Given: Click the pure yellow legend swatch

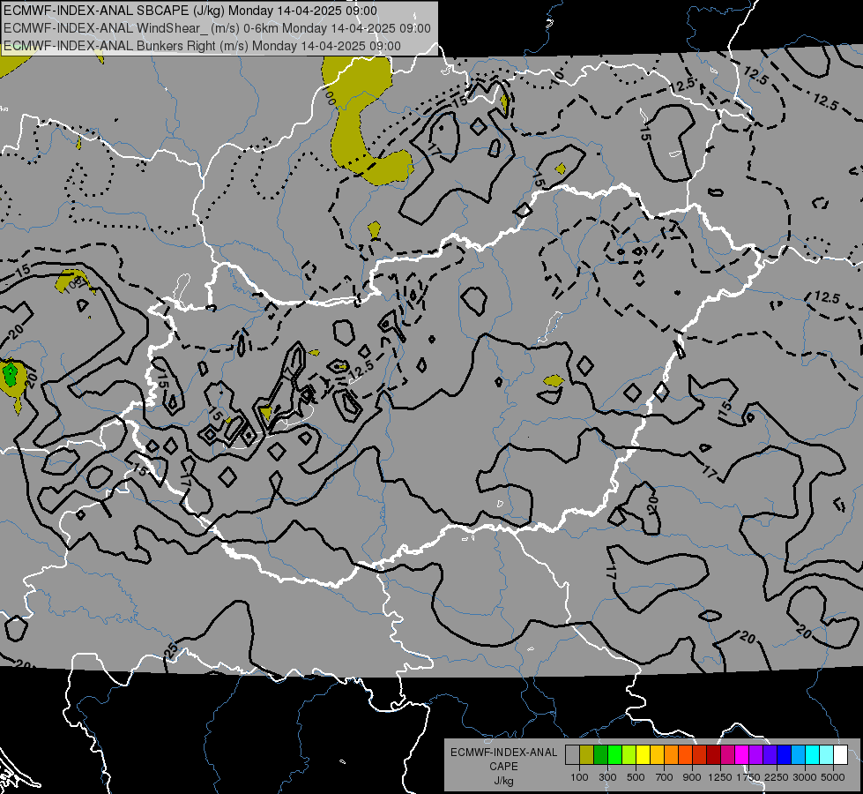Looking at the screenshot, I should pos(643,754).
